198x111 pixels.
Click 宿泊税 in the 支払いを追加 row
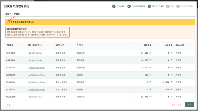tap(79, 89)
